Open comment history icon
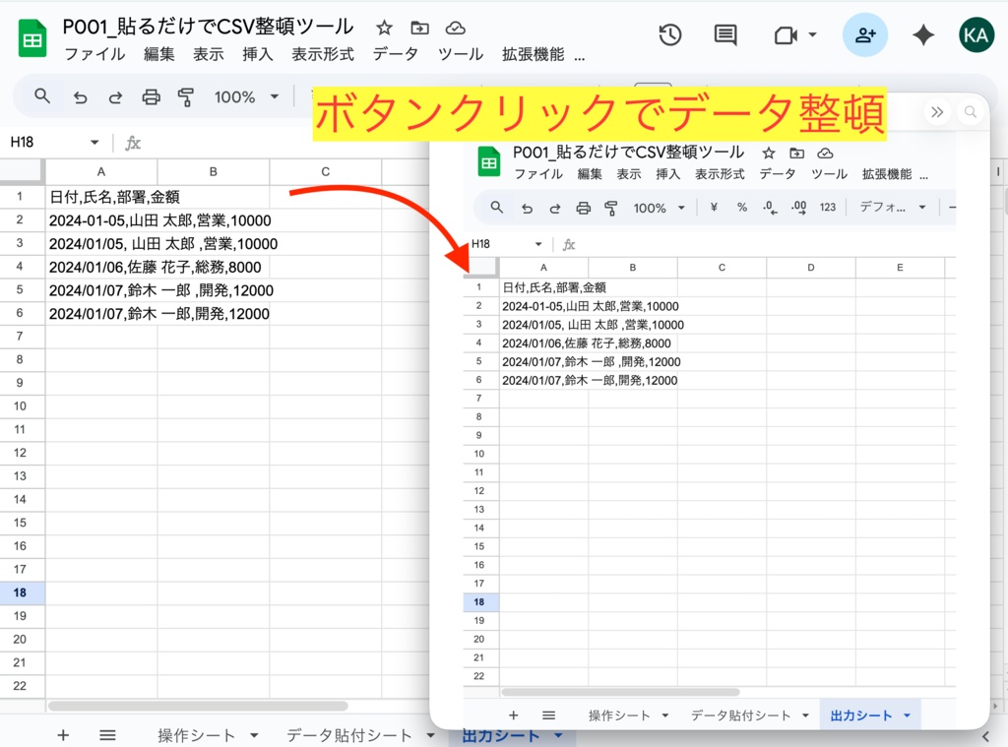 (x=725, y=34)
